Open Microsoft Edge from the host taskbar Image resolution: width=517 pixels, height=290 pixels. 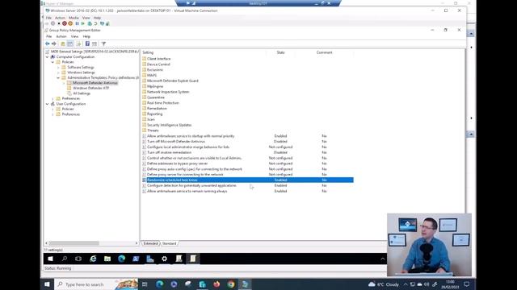tap(160, 284)
